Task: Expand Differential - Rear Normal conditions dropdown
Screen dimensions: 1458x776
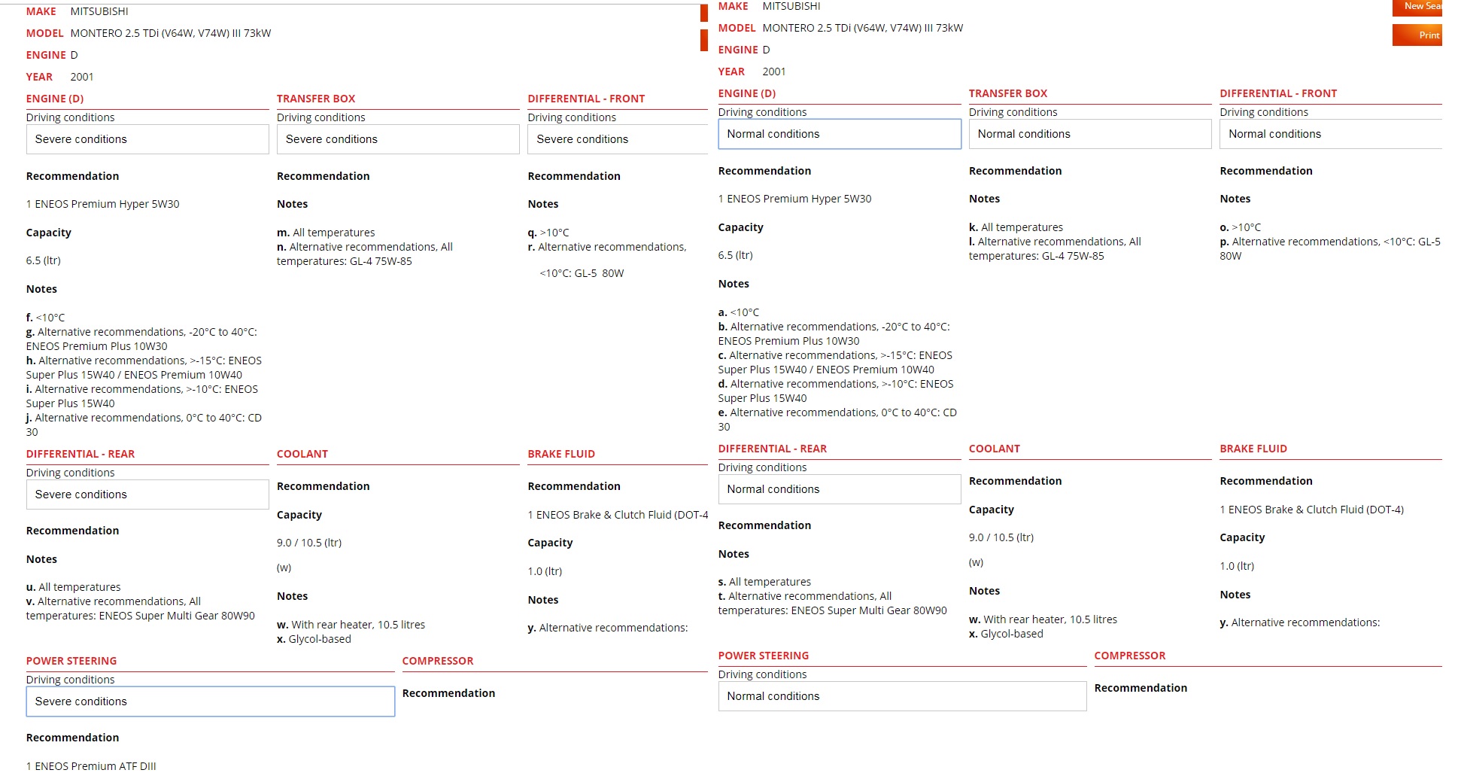Action: 839,489
